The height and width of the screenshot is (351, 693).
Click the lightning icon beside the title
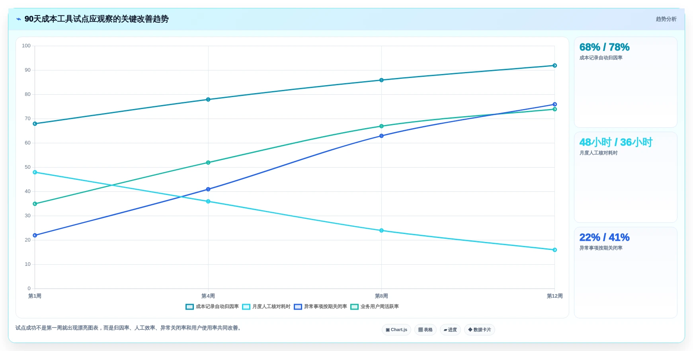tap(18, 19)
